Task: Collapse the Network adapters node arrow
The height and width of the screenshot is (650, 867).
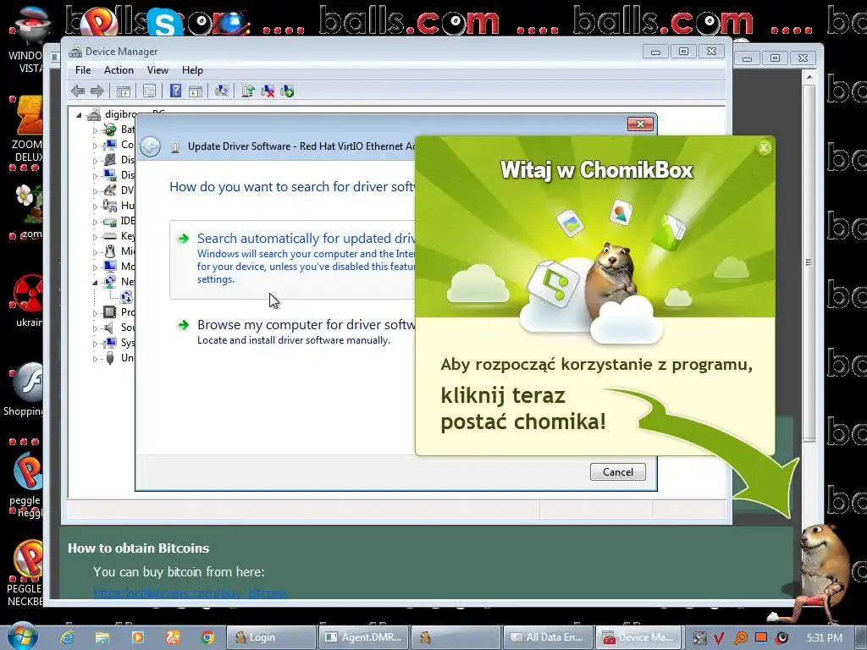Action: pyautogui.click(x=95, y=283)
